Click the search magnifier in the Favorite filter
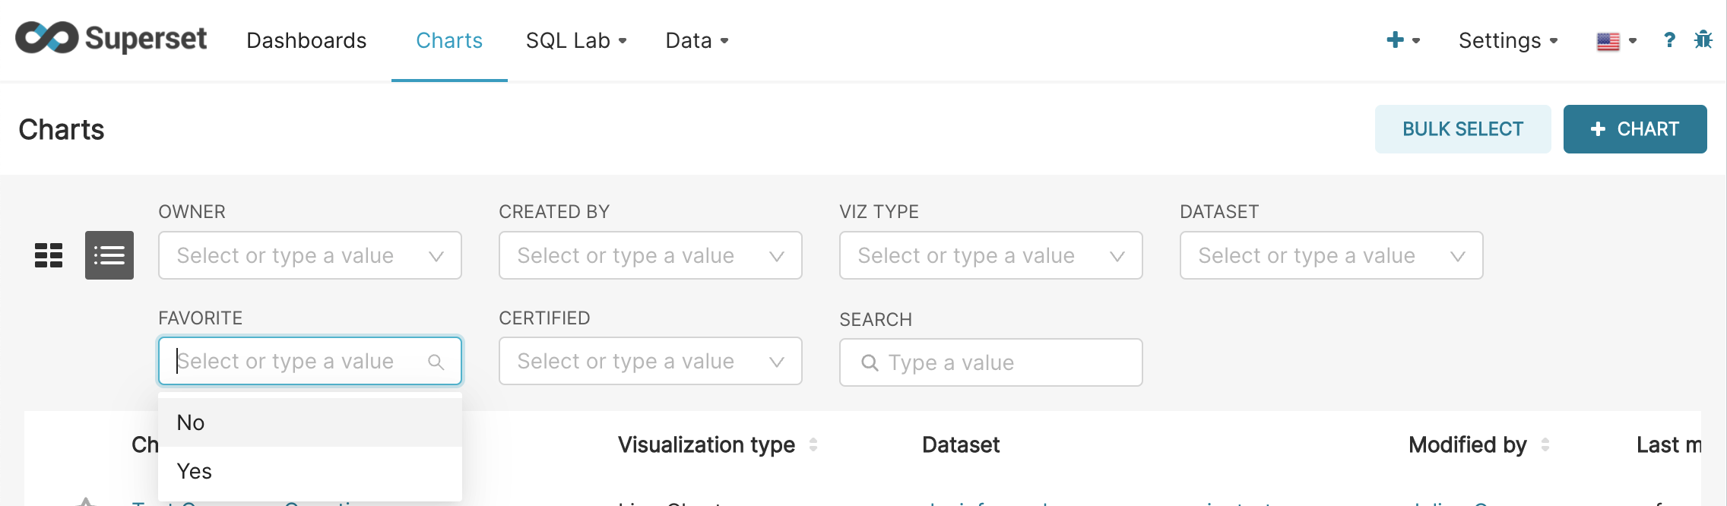 (x=437, y=362)
